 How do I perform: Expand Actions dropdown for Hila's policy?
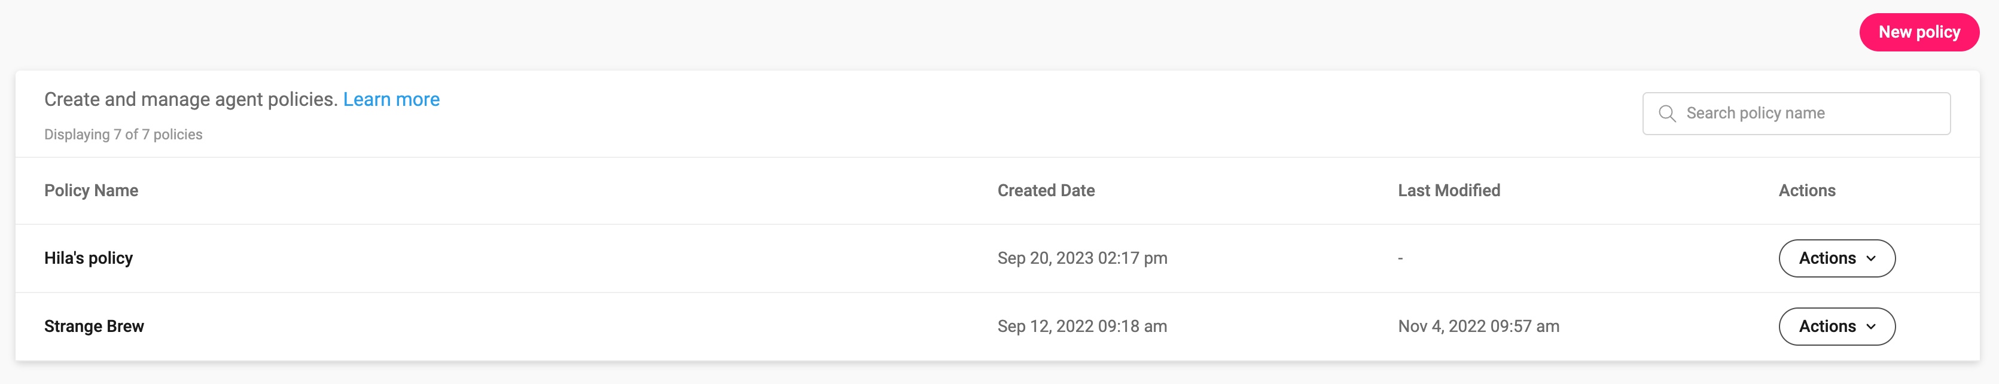[1836, 258]
